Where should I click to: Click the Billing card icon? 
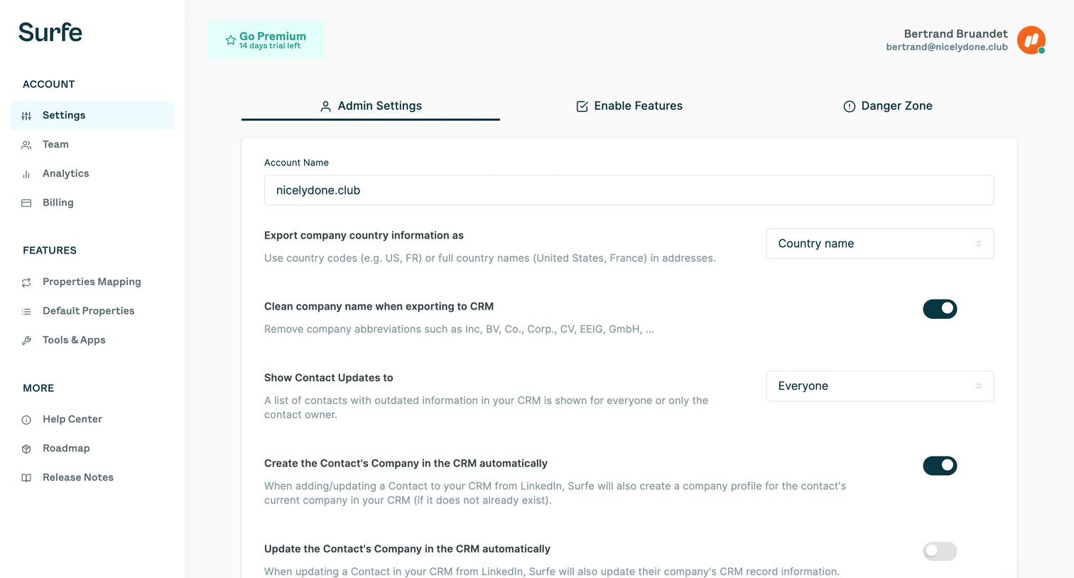tap(26, 203)
